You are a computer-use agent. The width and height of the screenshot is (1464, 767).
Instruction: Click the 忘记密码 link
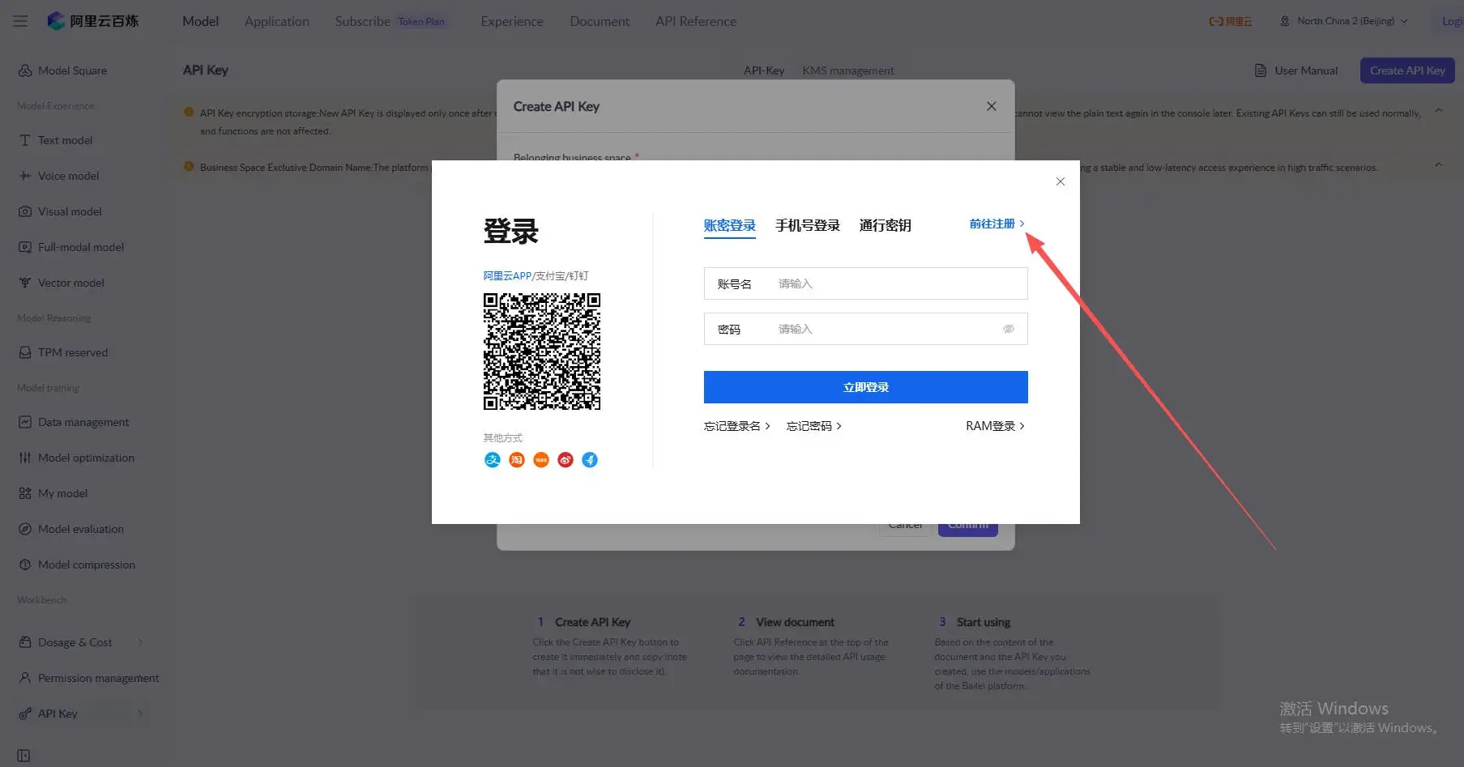(x=813, y=426)
